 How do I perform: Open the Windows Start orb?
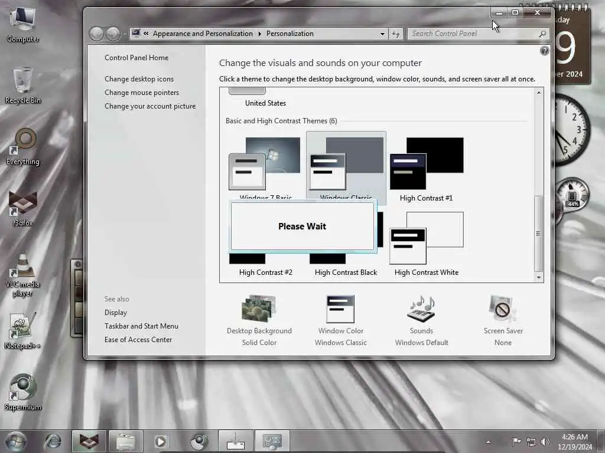pyautogui.click(x=15, y=441)
